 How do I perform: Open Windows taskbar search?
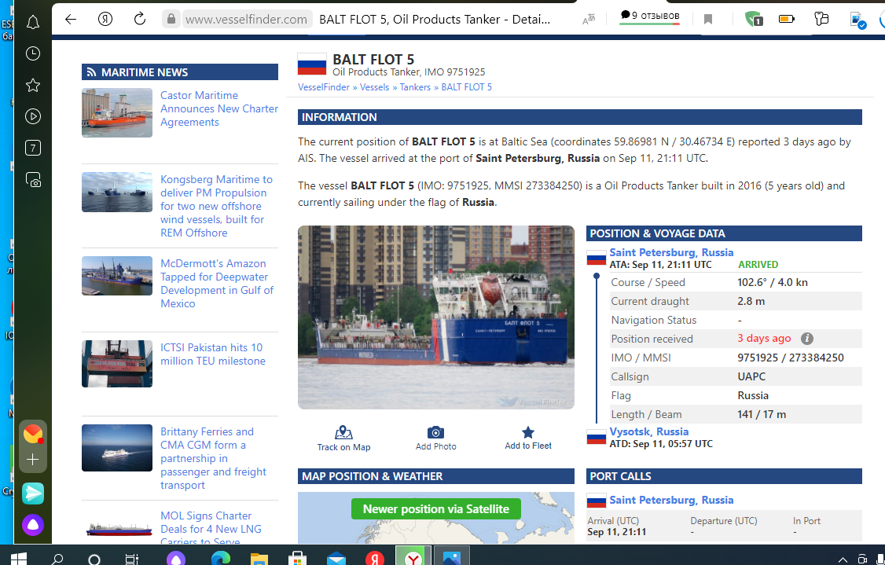click(x=57, y=559)
